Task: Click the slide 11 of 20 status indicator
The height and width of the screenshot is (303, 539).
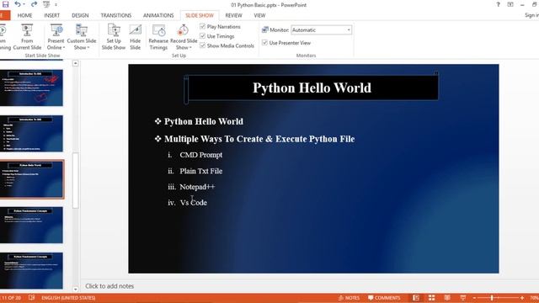Action: click(12, 298)
